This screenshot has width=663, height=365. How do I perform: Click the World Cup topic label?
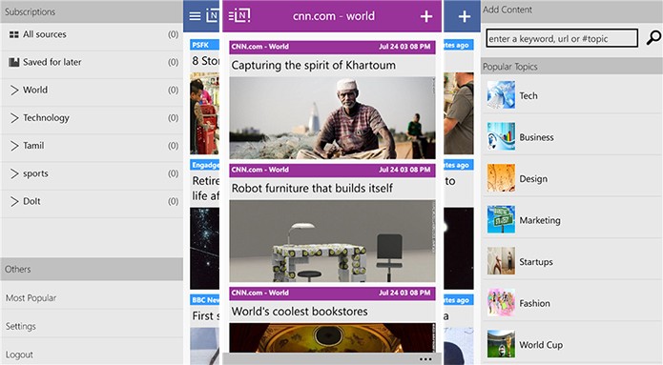(541, 345)
